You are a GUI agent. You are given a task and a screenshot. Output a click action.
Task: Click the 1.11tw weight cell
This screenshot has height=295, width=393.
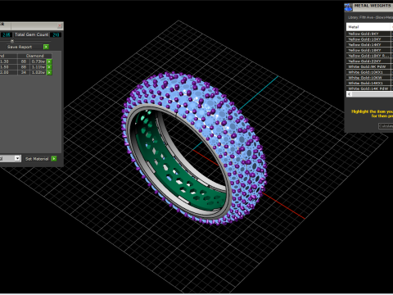(38, 67)
